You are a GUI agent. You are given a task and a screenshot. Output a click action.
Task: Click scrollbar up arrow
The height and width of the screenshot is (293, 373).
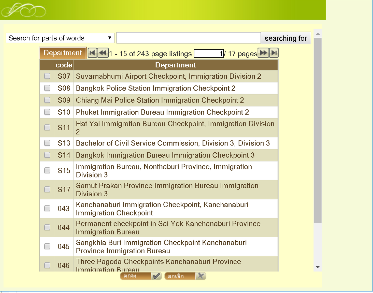tap(318, 34)
